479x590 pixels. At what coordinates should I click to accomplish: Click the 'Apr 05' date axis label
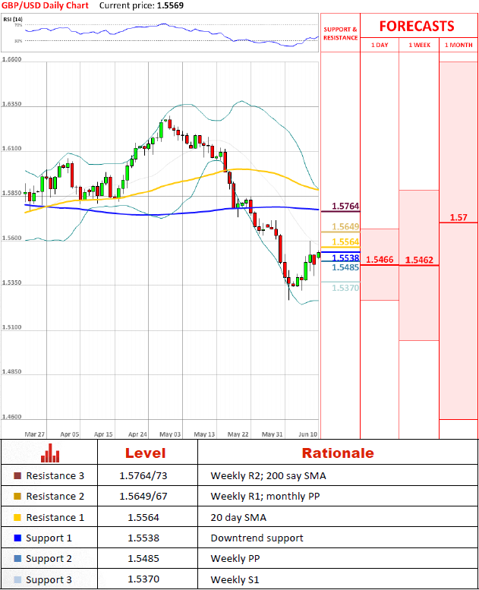70,434
